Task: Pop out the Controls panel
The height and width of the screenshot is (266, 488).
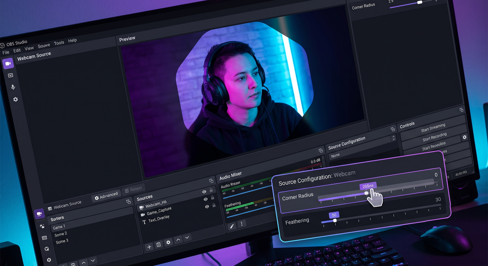Action: pos(462,110)
